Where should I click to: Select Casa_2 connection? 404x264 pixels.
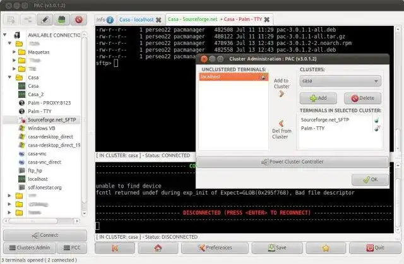(x=36, y=94)
